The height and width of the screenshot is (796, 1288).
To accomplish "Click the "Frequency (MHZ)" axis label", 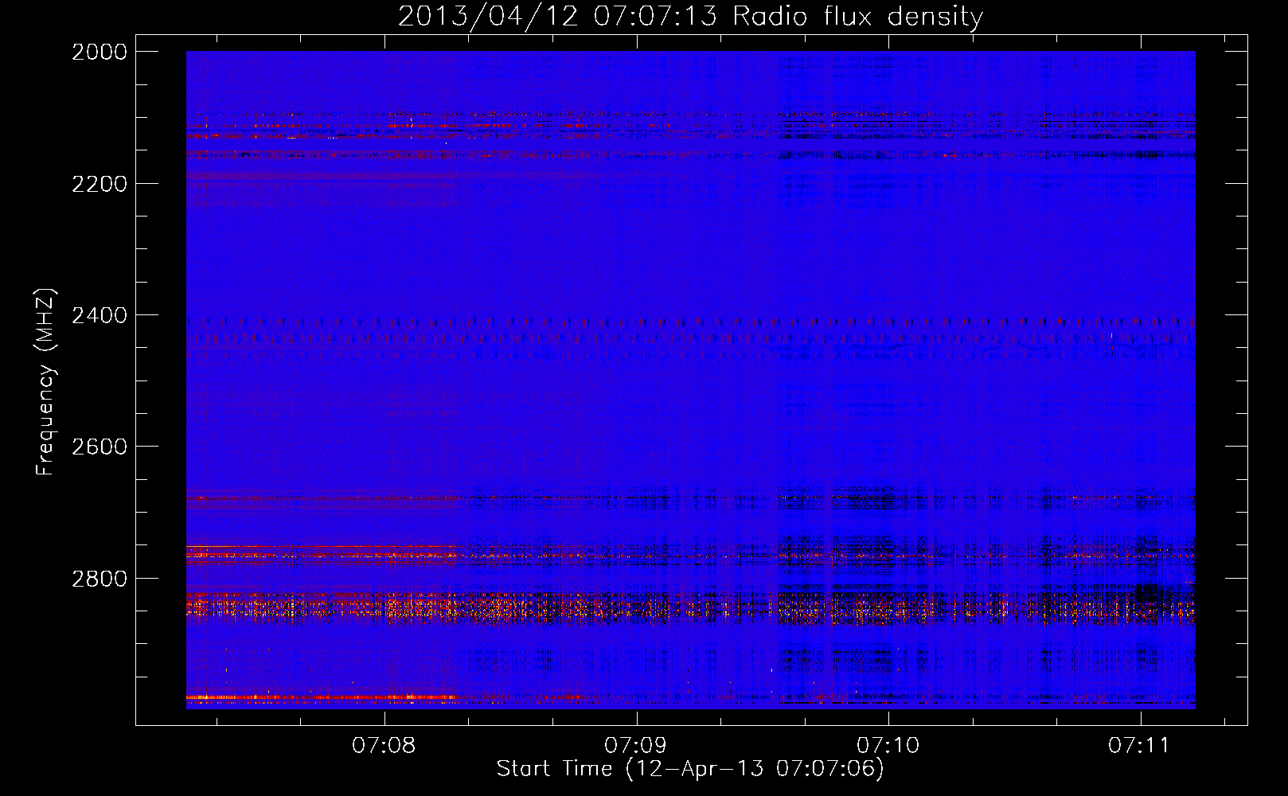I will [x=46, y=382].
